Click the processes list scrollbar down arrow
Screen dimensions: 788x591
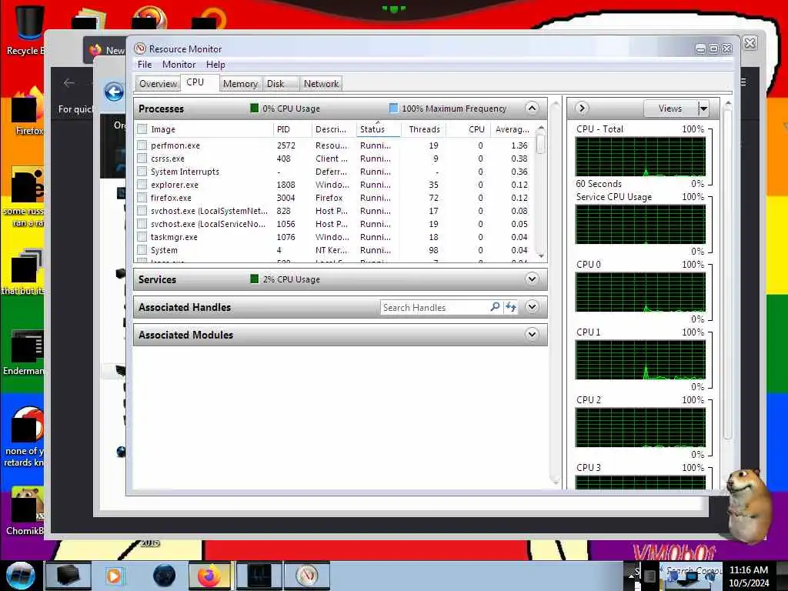[x=541, y=255]
